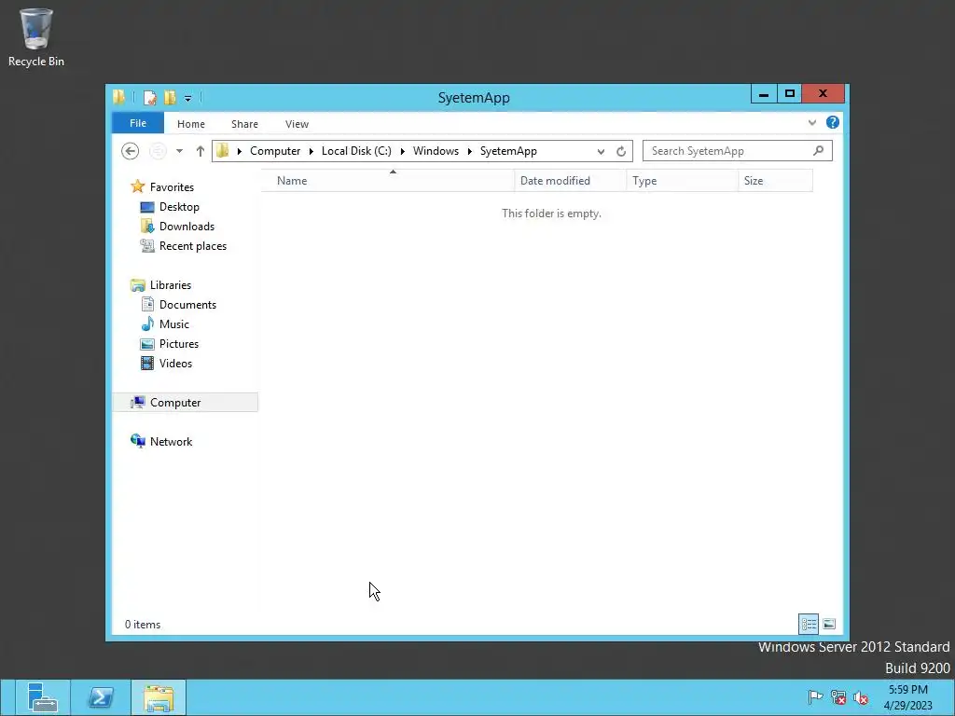Click the search magnifier icon
Screen dimensions: 955x716
[x=819, y=150]
